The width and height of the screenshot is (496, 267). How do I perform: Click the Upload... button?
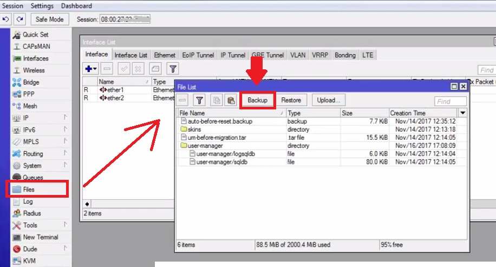coord(329,100)
